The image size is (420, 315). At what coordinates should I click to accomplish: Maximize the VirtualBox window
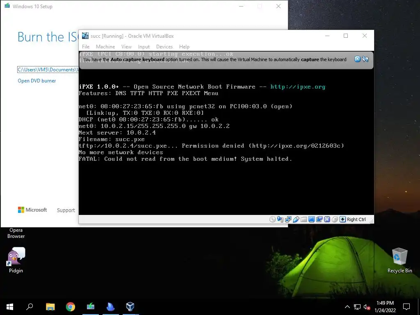point(346,36)
